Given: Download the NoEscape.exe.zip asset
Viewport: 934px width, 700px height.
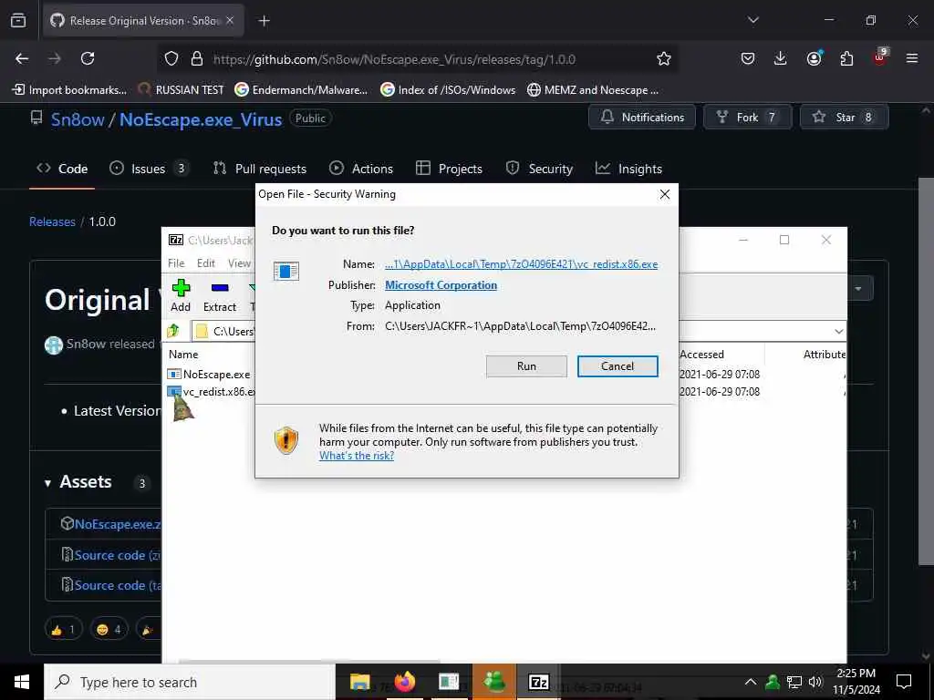Looking at the screenshot, I should click(x=118, y=524).
